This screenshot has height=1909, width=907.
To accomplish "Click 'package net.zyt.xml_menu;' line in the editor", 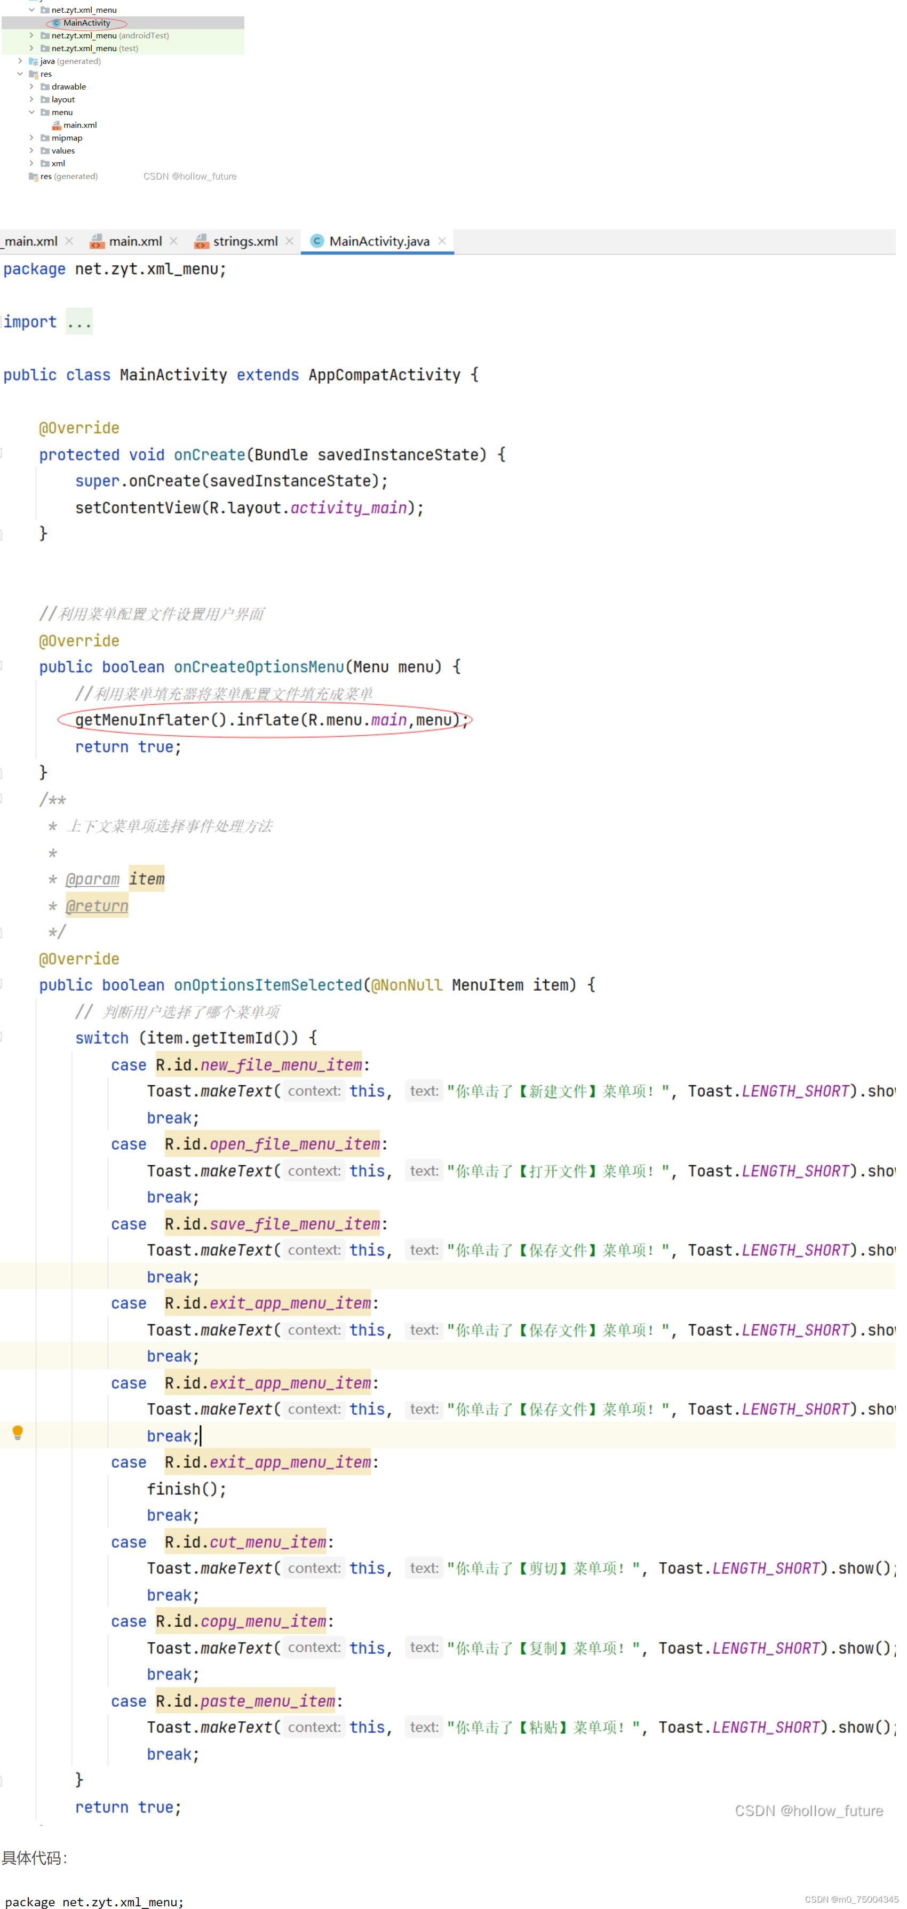I will [115, 269].
